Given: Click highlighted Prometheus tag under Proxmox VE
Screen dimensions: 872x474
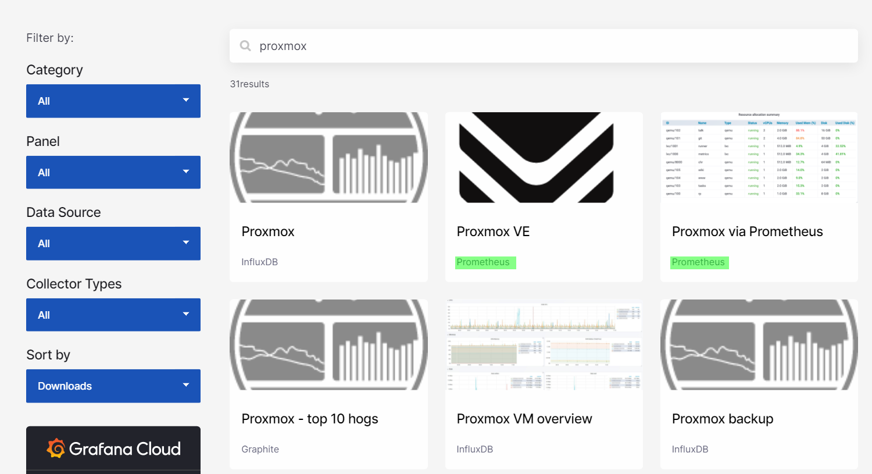Looking at the screenshot, I should click(483, 262).
